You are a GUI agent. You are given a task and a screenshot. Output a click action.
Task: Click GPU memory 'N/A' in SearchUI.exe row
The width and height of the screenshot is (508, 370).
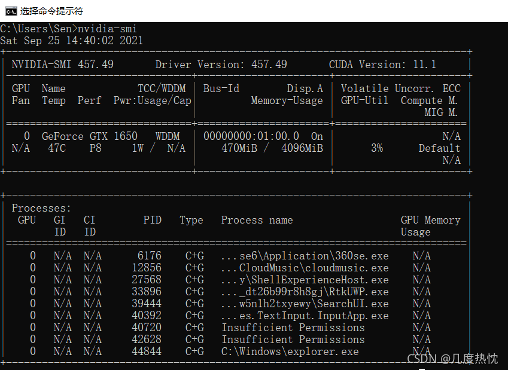pyautogui.click(x=421, y=304)
